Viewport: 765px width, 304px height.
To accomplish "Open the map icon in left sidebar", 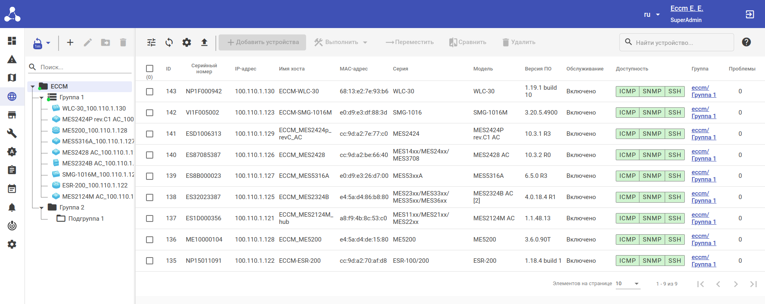I will tap(12, 78).
